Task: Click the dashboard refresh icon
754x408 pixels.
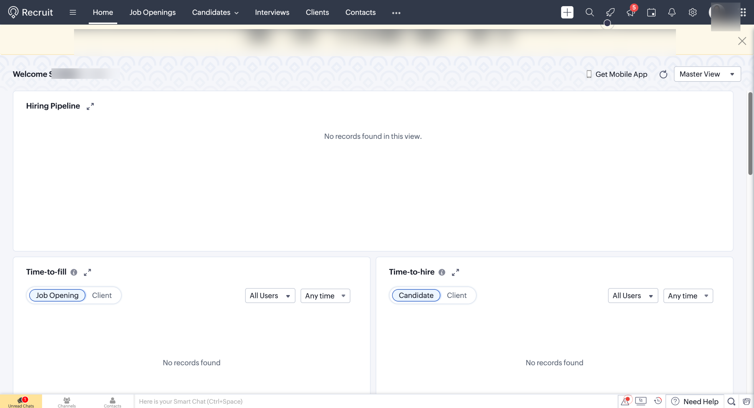Action: (x=663, y=74)
